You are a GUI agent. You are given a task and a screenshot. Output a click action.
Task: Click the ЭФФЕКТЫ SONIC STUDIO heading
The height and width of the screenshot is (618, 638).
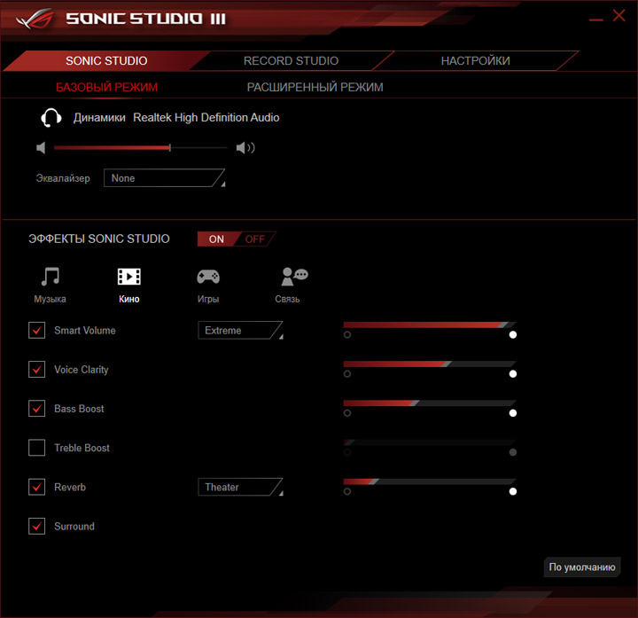[99, 239]
